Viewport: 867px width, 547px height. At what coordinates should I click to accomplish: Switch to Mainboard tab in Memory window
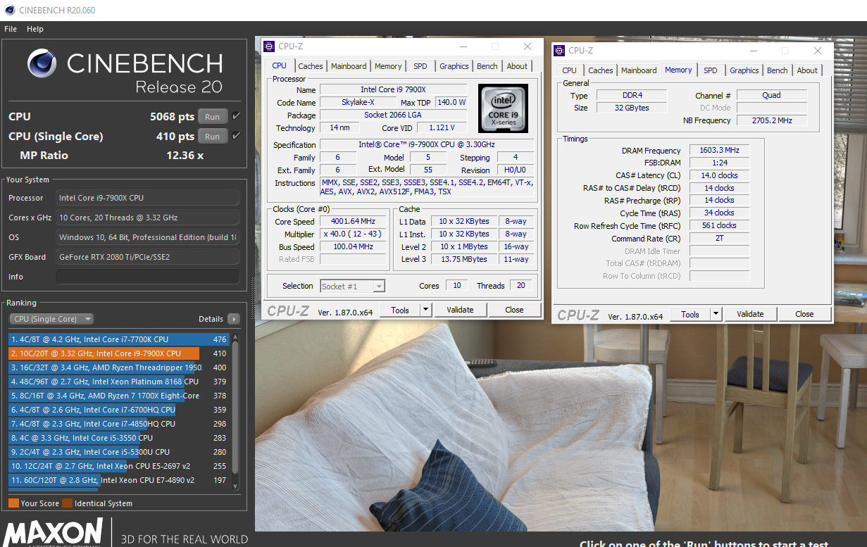pyautogui.click(x=639, y=70)
